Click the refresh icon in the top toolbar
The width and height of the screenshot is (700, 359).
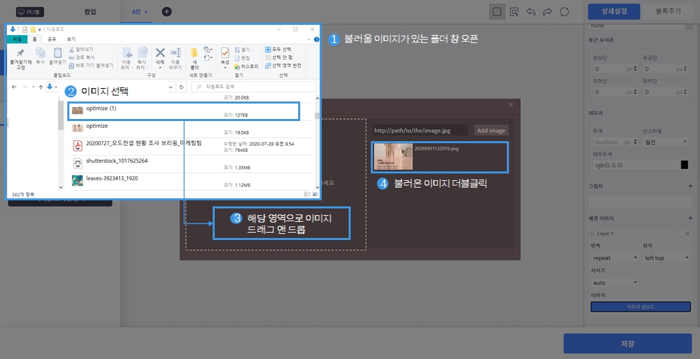[565, 12]
